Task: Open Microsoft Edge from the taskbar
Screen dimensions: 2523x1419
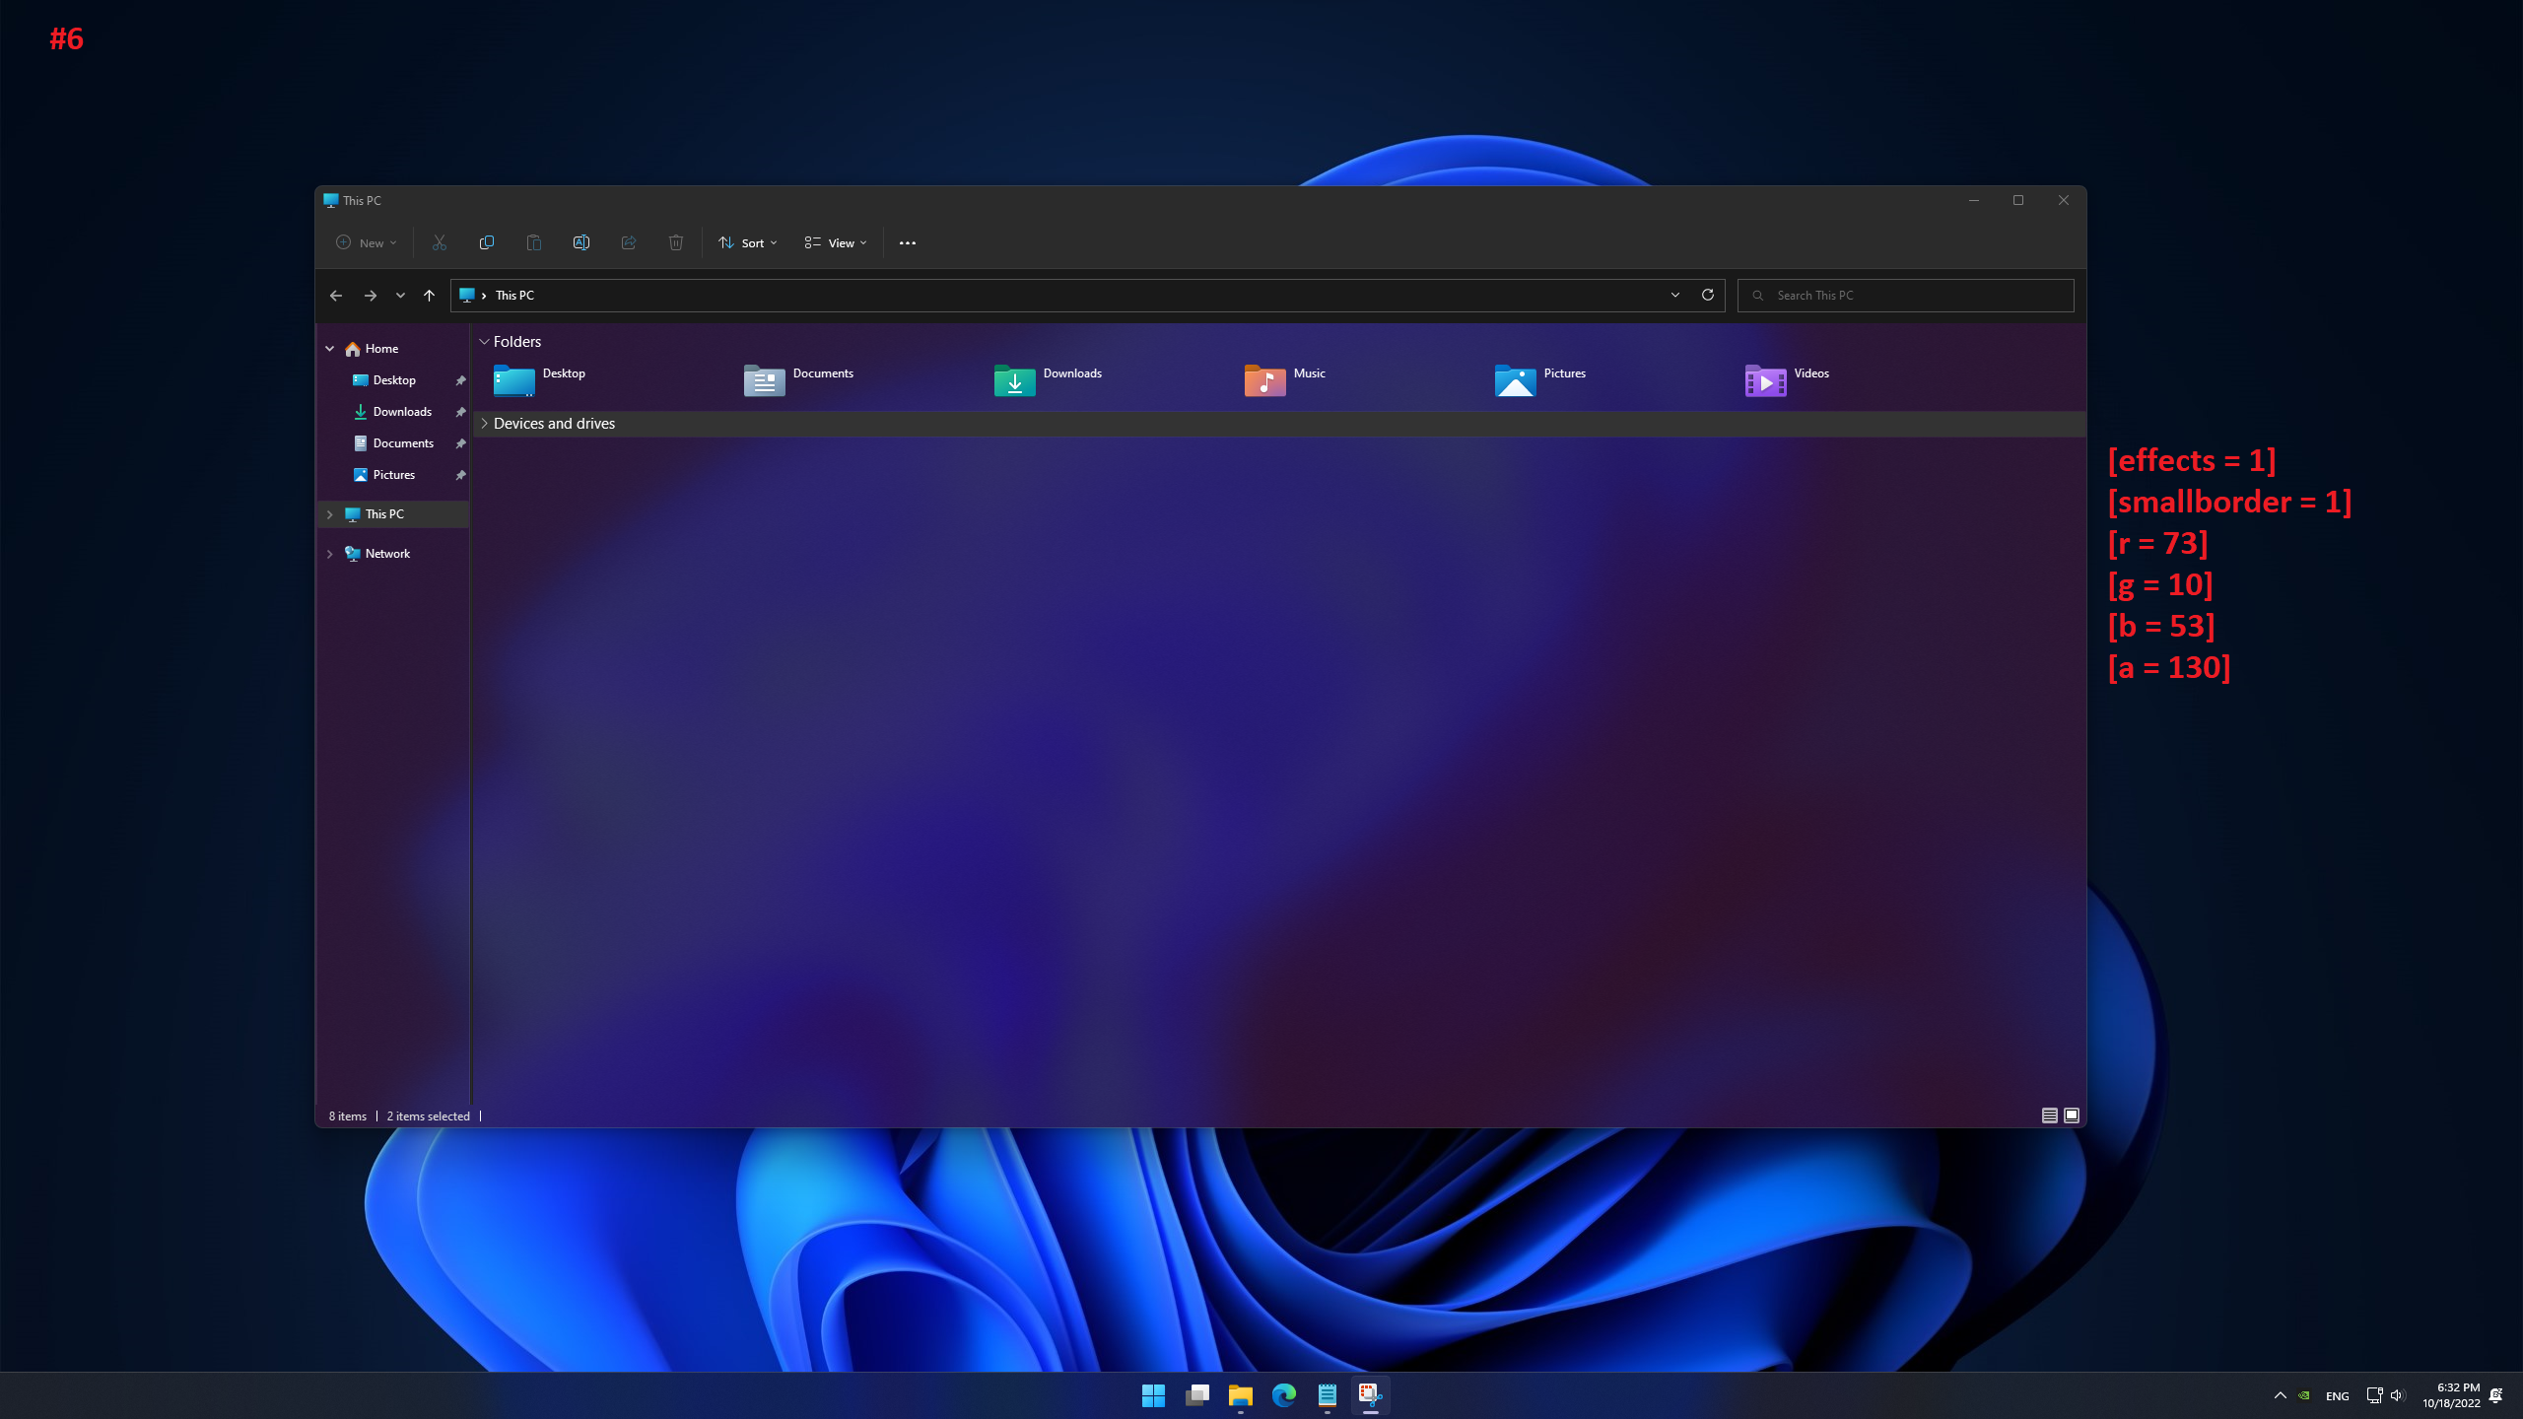Action: (x=1283, y=1395)
